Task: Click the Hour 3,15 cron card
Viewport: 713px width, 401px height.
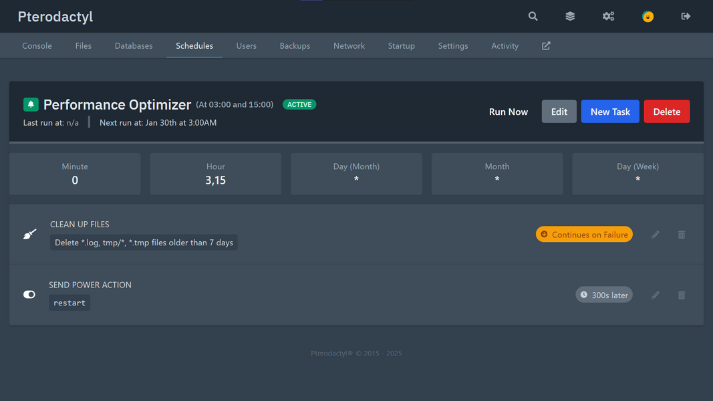Action: click(x=216, y=174)
